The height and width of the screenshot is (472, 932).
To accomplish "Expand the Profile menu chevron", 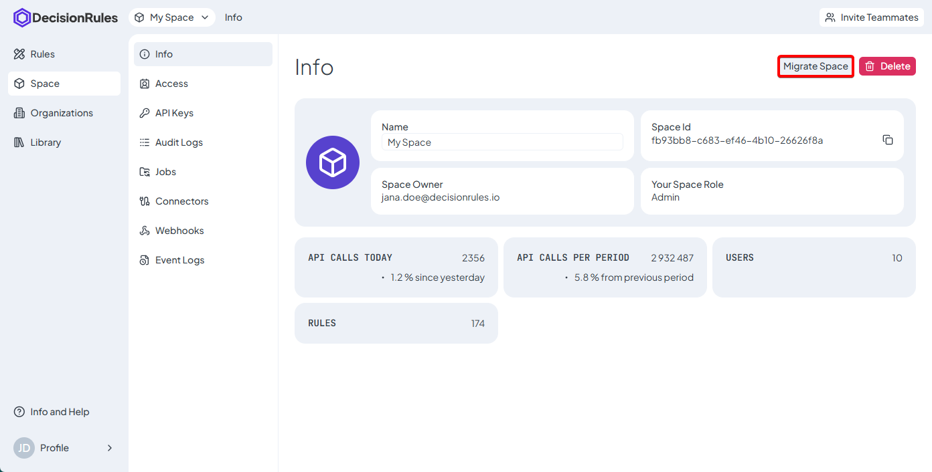I will coord(110,448).
